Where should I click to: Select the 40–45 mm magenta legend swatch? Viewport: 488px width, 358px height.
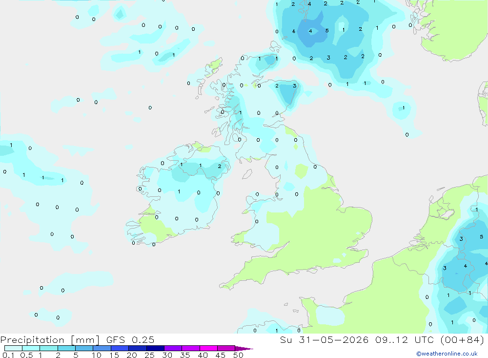coord(208,348)
